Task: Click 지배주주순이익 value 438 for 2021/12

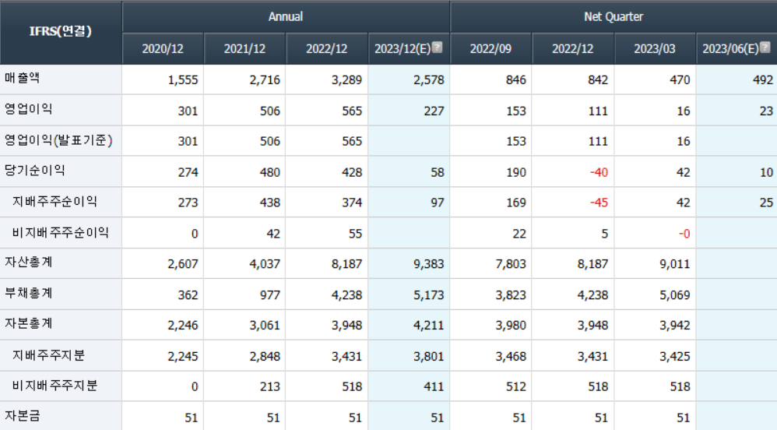Action: [x=270, y=203]
